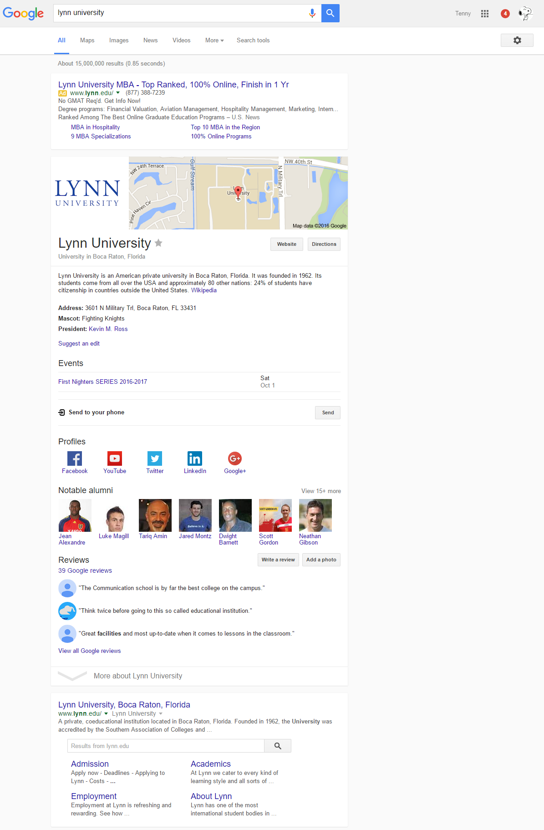Open ad URL dropdown arrow beside www.lynn.edu/
Image resolution: width=544 pixels, height=830 pixels.
click(118, 93)
